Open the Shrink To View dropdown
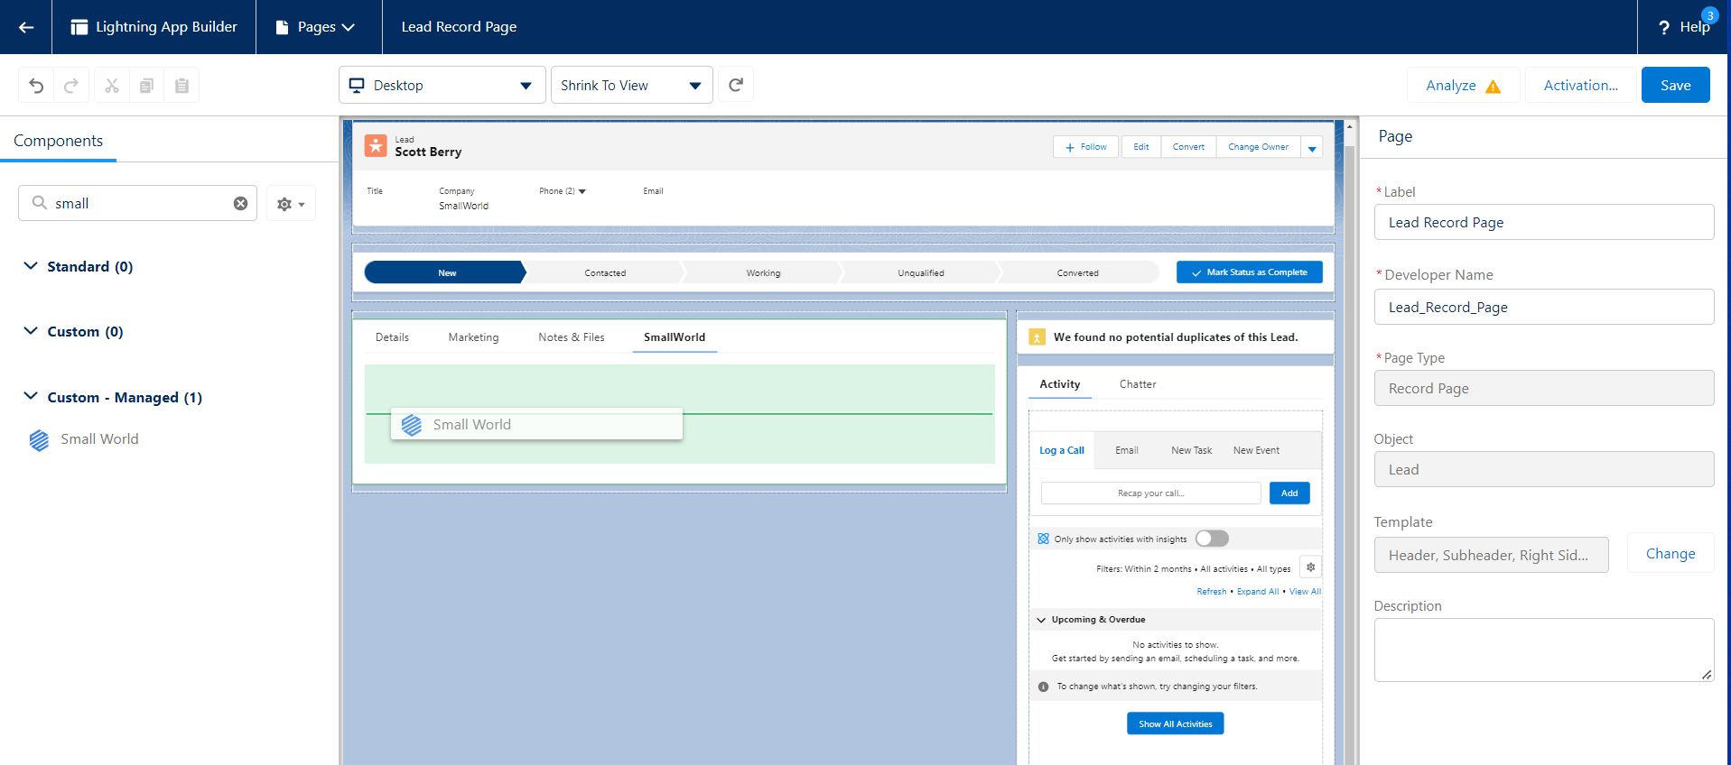This screenshot has height=765, width=1731. click(632, 85)
